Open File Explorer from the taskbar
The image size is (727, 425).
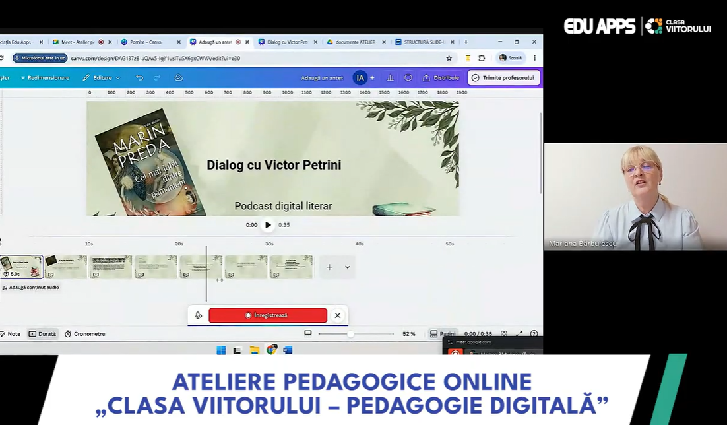tap(255, 350)
